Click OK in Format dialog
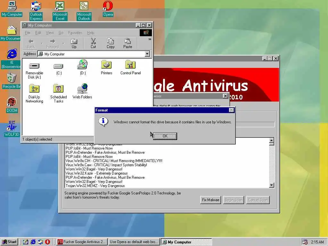Image resolution: width=328 pixels, height=246 pixels. coord(165,136)
